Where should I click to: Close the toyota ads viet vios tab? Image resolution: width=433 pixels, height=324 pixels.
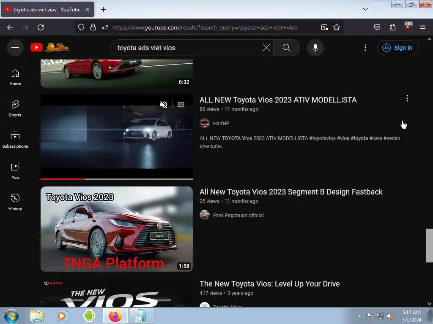click(x=87, y=9)
